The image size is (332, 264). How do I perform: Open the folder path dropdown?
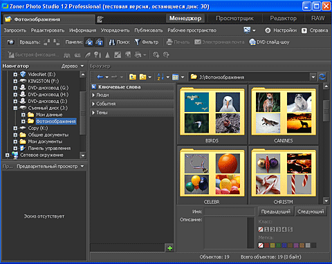[313, 77]
